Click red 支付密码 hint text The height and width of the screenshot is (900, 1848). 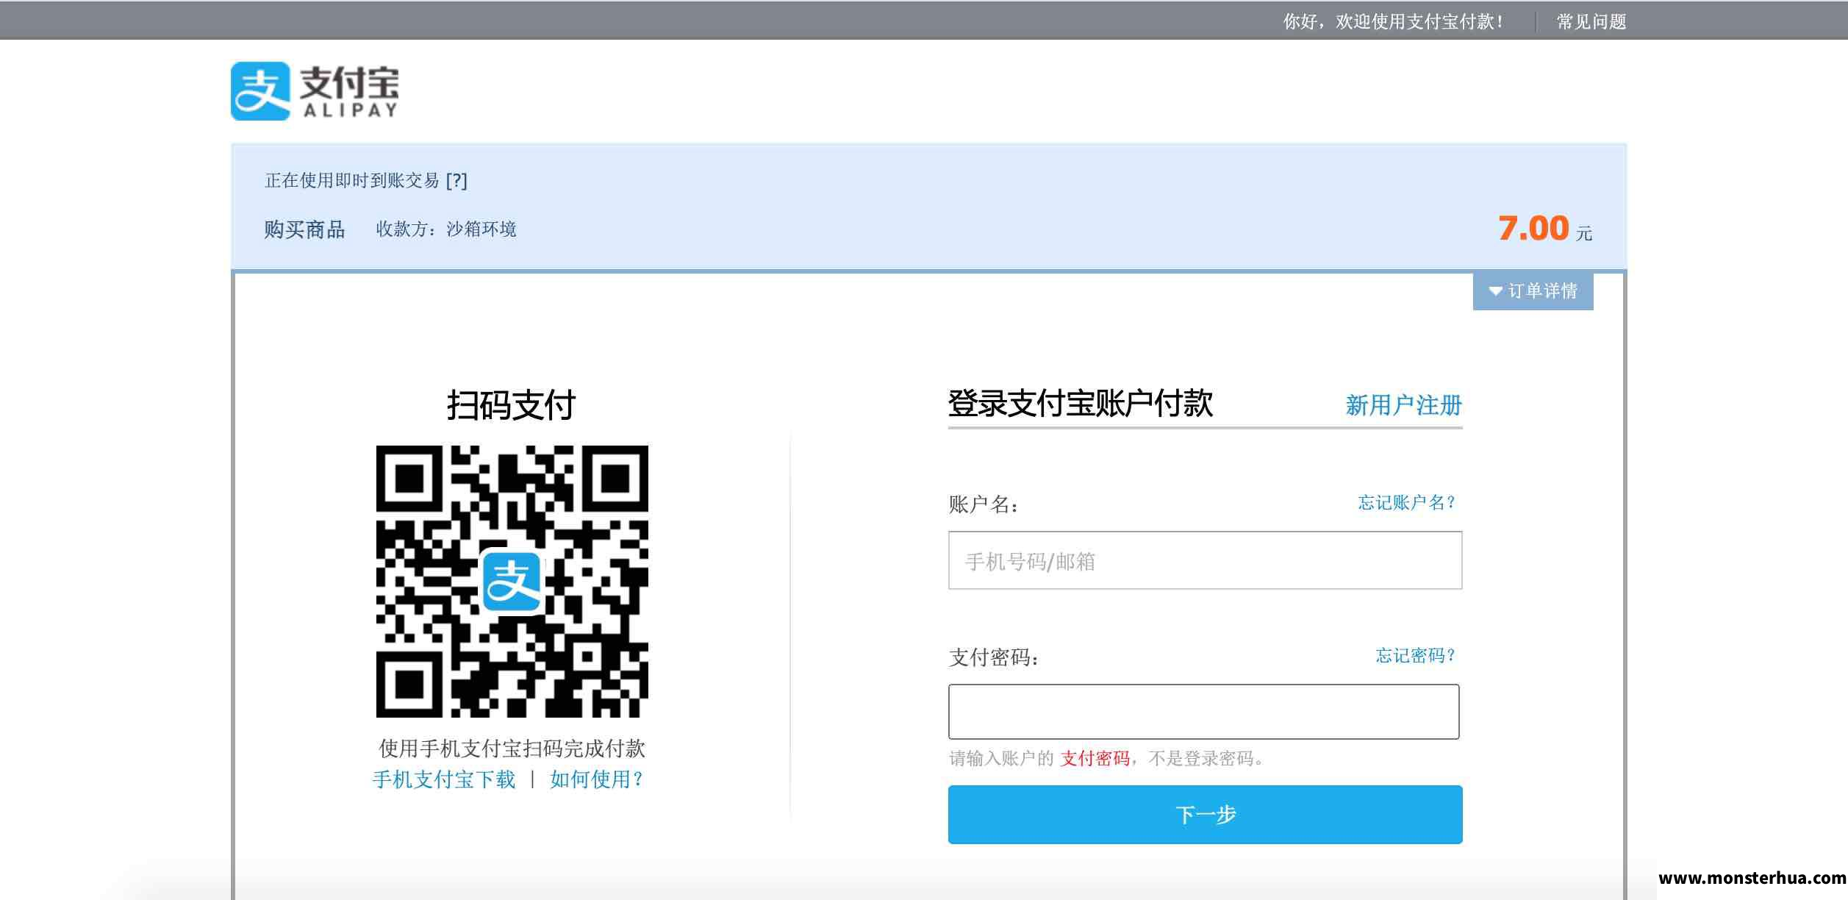[1095, 759]
